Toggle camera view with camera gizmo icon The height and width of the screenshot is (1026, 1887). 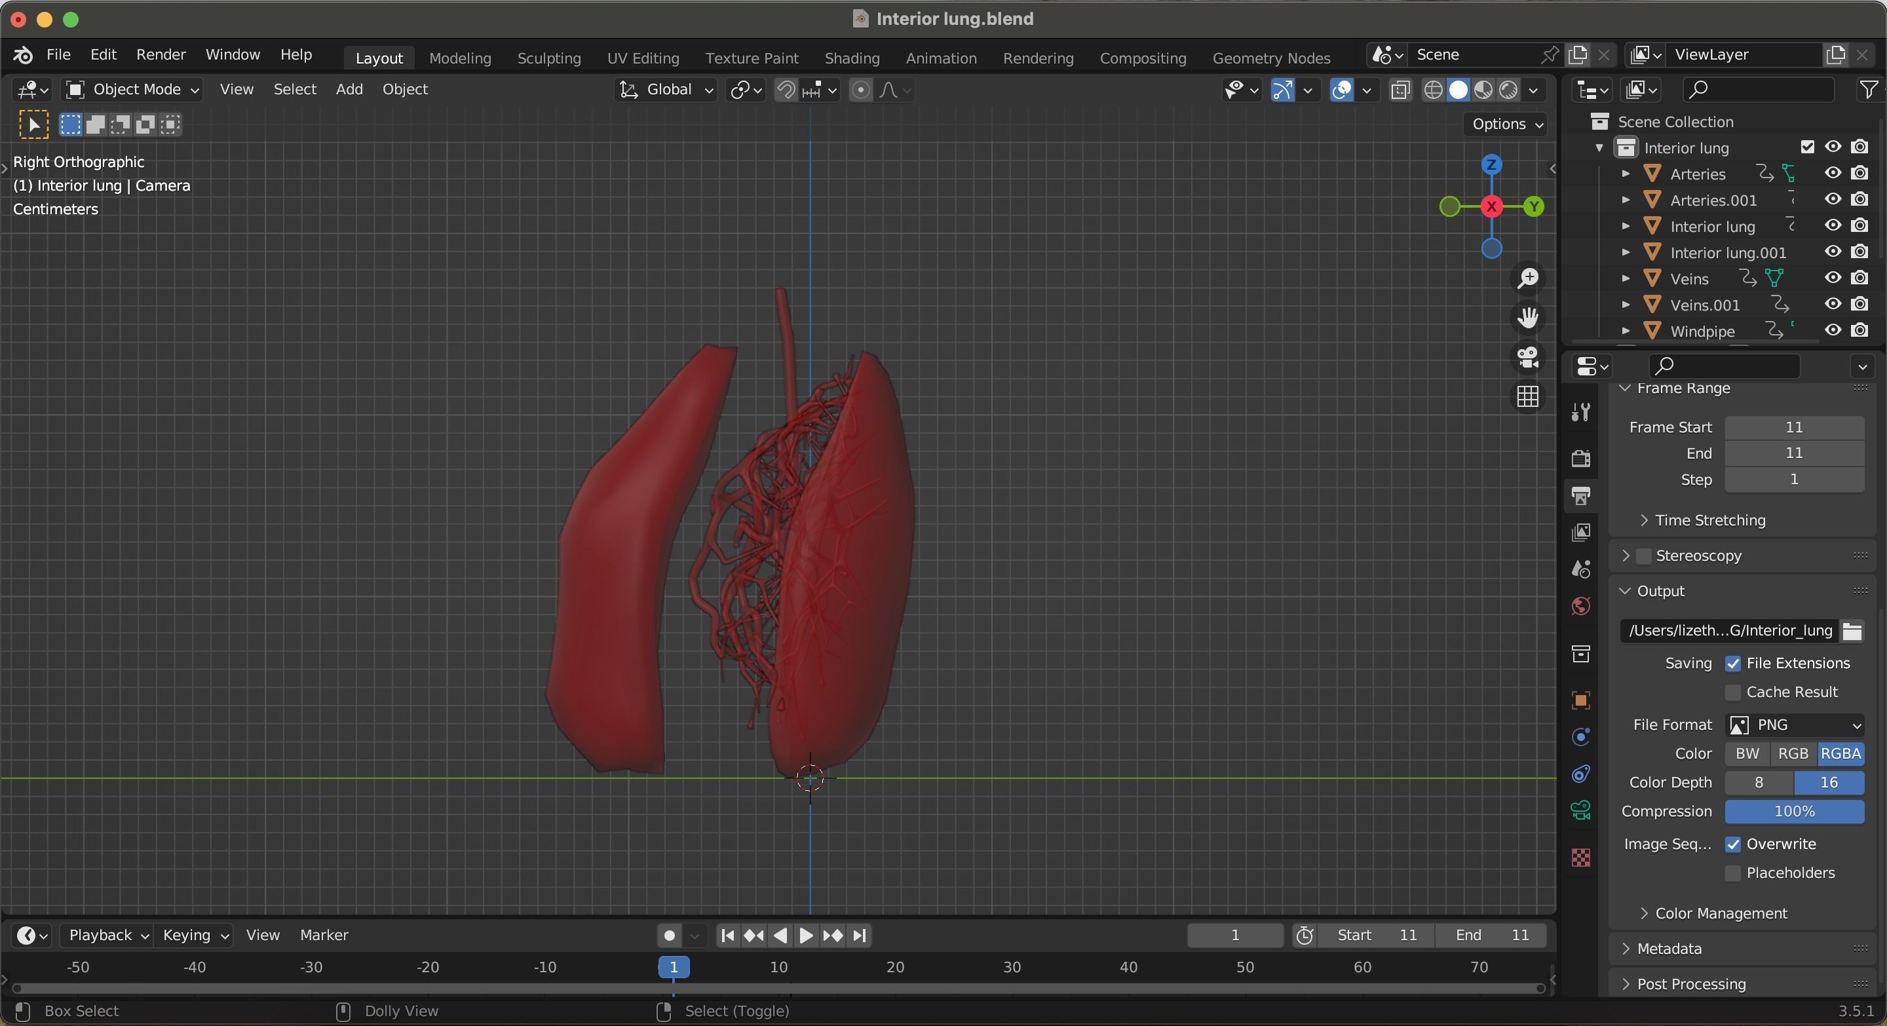pyautogui.click(x=1527, y=357)
